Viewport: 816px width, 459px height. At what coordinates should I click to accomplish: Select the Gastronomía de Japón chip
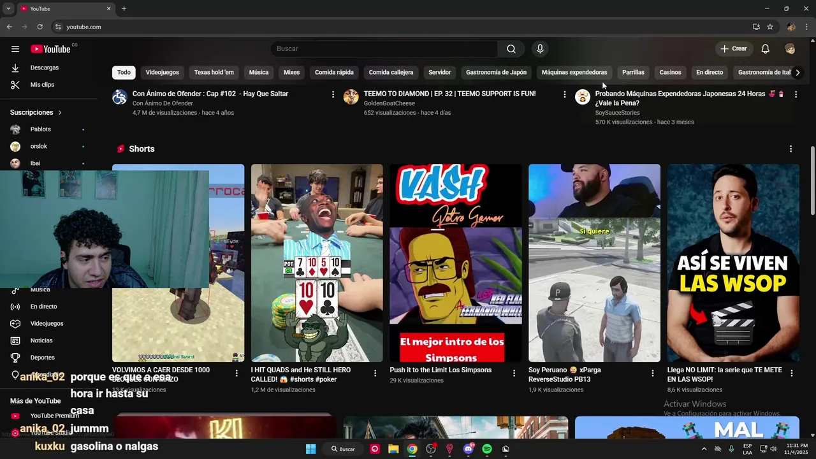pyautogui.click(x=496, y=73)
